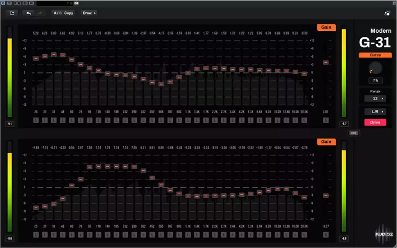This screenshot has height=248, width=397.
Task: Click the upper EQ -0.39 value above the 20.0K band
Action: pyautogui.click(x=304, y=33)
